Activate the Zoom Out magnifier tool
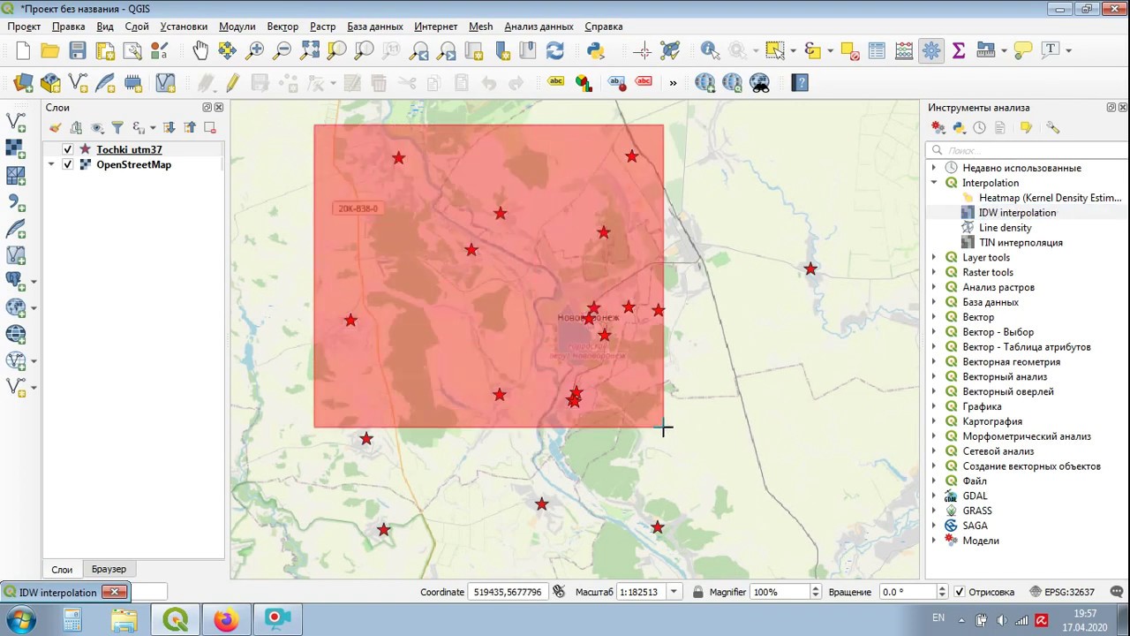This screenshot has width=1130, height=636. (x=282, y=50)
